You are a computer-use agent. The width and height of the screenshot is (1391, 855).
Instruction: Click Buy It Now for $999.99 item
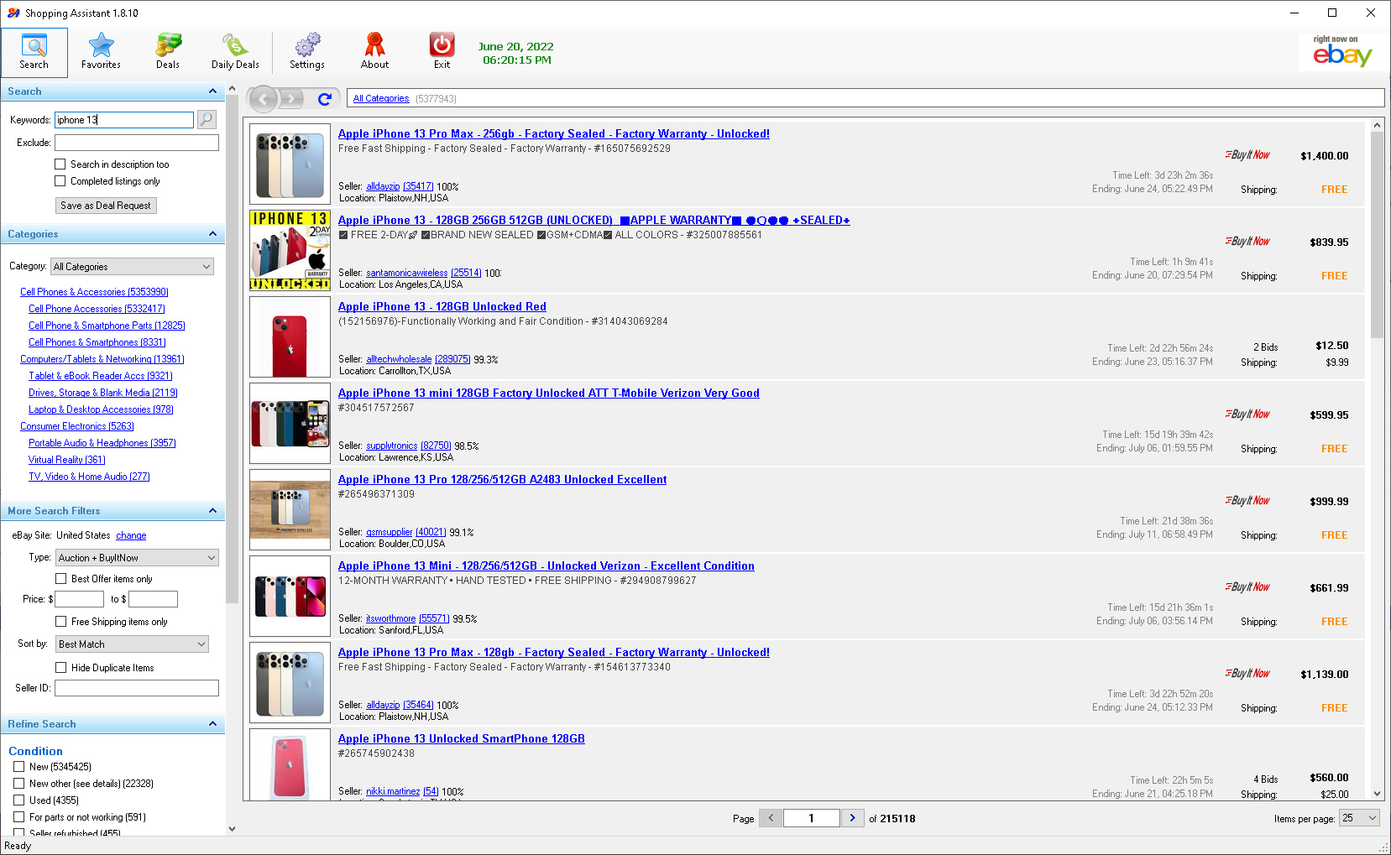coord(1247,501)
